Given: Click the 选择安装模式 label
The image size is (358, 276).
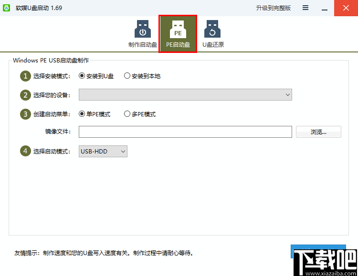Looking at the screenshot, I should point(52,76).
